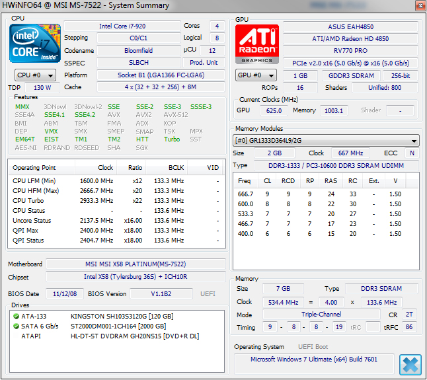Select the CPU HFM (Max) row
The height and width of the screenshot is (380, 427).
pos(116,190)
